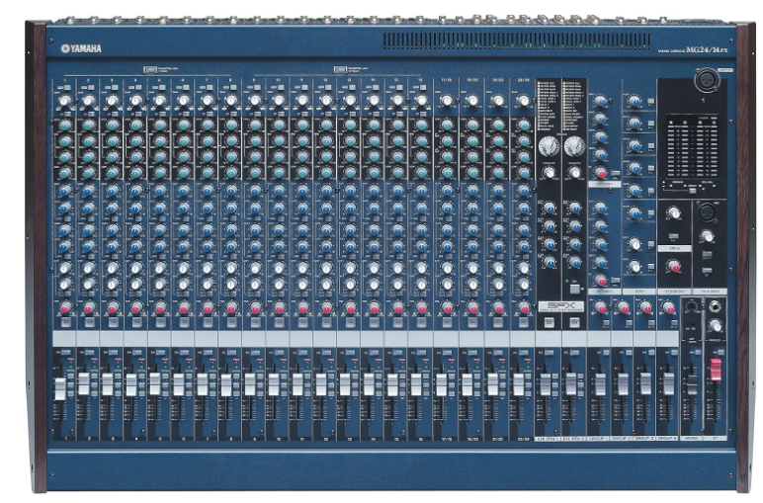Click the channel 8 fader cap

pyautogui.click(x=226, y=384)
